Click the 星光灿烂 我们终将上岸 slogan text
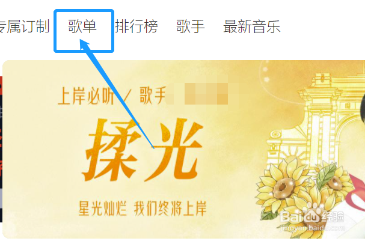 pyautogui.click(x=143, y=208)
